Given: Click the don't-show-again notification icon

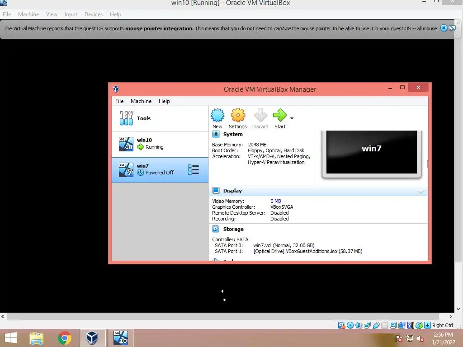Looking at the screenshot, I should [x=452, y=28].
